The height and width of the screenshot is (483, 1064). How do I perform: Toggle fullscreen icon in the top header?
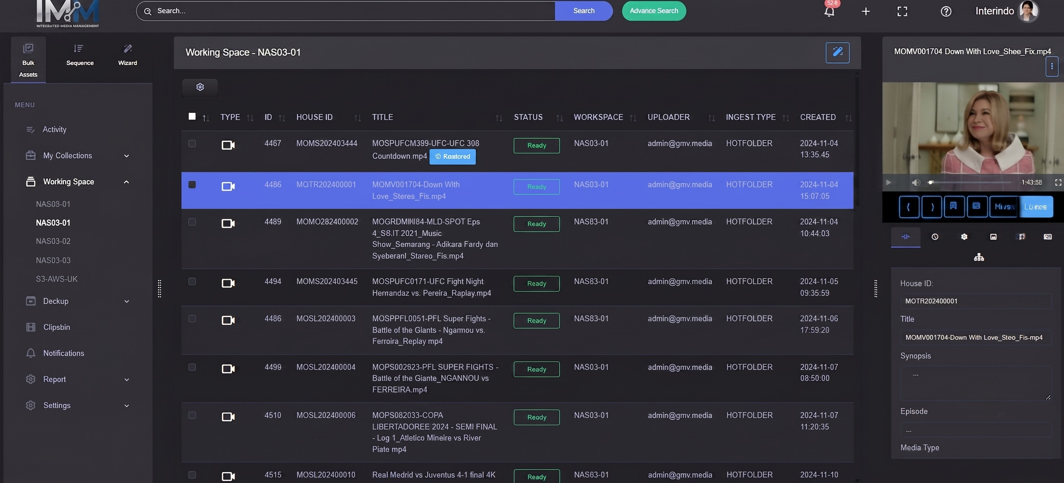[x=902, y=11]
